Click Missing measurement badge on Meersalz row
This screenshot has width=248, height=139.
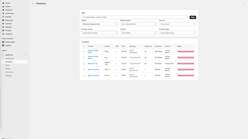pos(186,64)
